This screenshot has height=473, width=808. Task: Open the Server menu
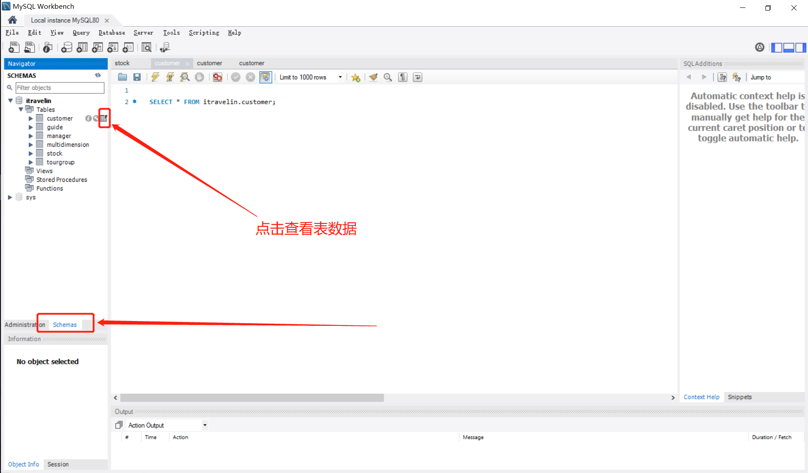tap(143, 32)
